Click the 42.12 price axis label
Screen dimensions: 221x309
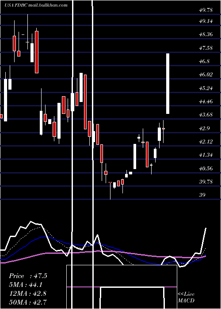click(206, 142)
